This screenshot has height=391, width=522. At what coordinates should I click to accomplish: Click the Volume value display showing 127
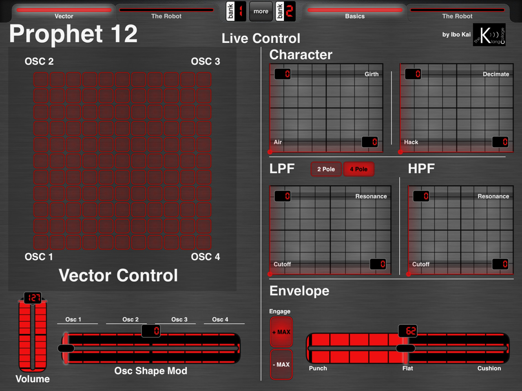click(33, 298)
